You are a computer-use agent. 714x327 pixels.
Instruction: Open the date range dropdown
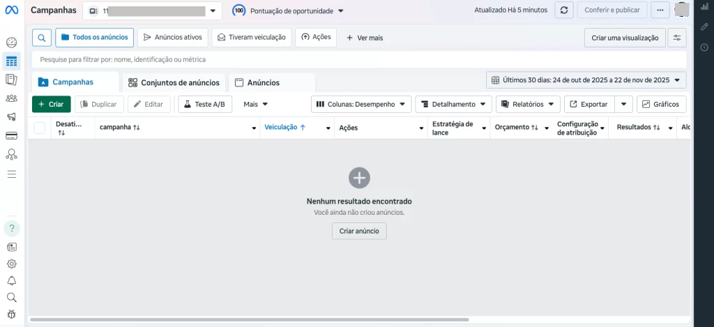tap(586, 80)
